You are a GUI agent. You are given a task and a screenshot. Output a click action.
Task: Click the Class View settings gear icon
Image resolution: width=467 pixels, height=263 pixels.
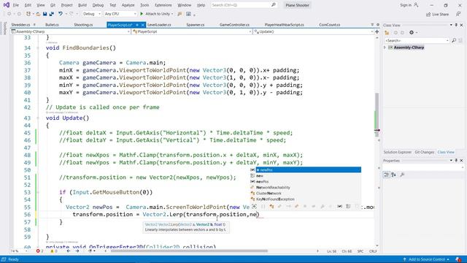click(x=412, y=32)
